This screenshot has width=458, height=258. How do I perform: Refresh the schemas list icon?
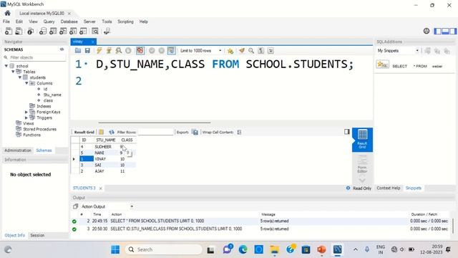point(62,49)
